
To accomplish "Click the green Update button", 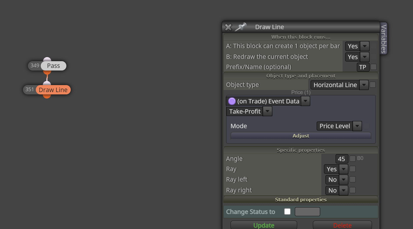I will coord(264,225).
